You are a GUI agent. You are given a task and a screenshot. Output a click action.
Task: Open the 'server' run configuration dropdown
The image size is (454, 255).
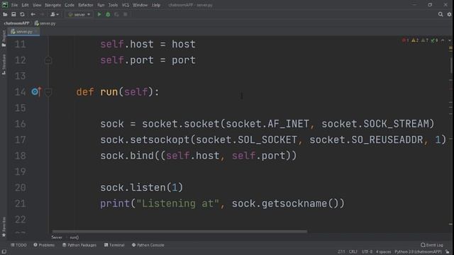79,14
